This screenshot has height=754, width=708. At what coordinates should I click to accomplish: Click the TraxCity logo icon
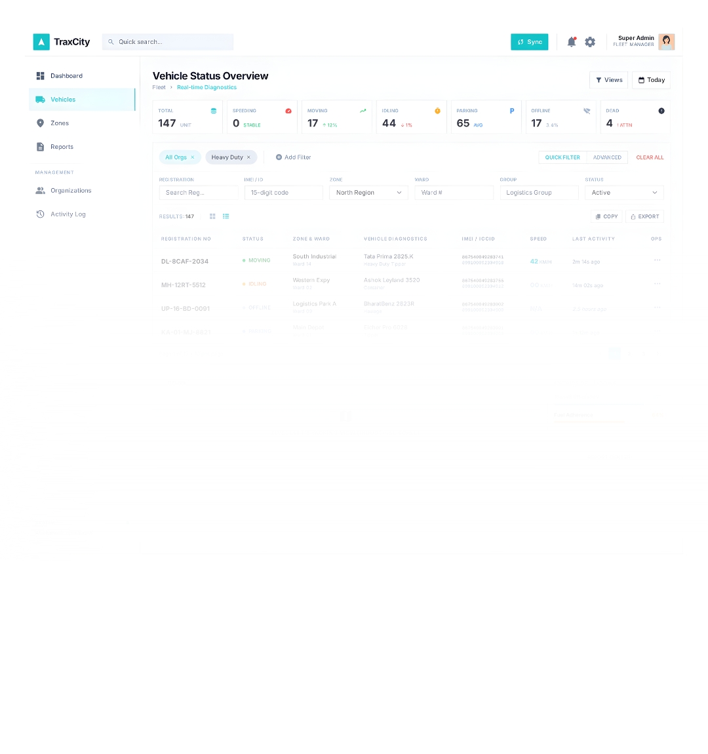(41, 42)
